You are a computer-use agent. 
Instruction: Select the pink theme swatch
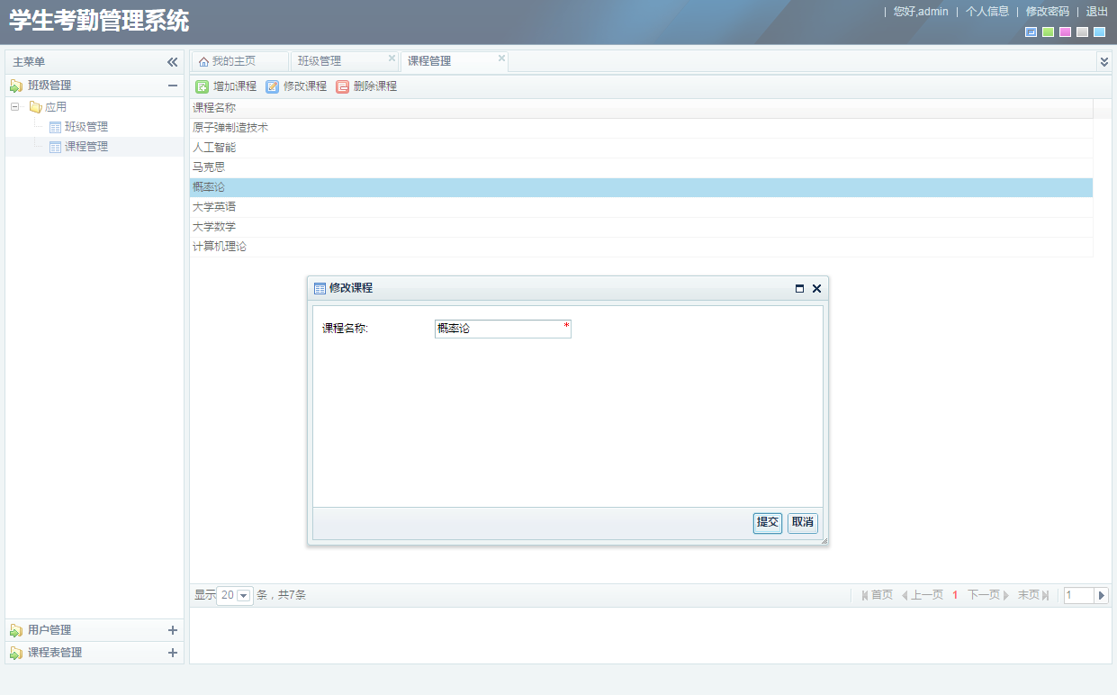[x=1065, y=32]
